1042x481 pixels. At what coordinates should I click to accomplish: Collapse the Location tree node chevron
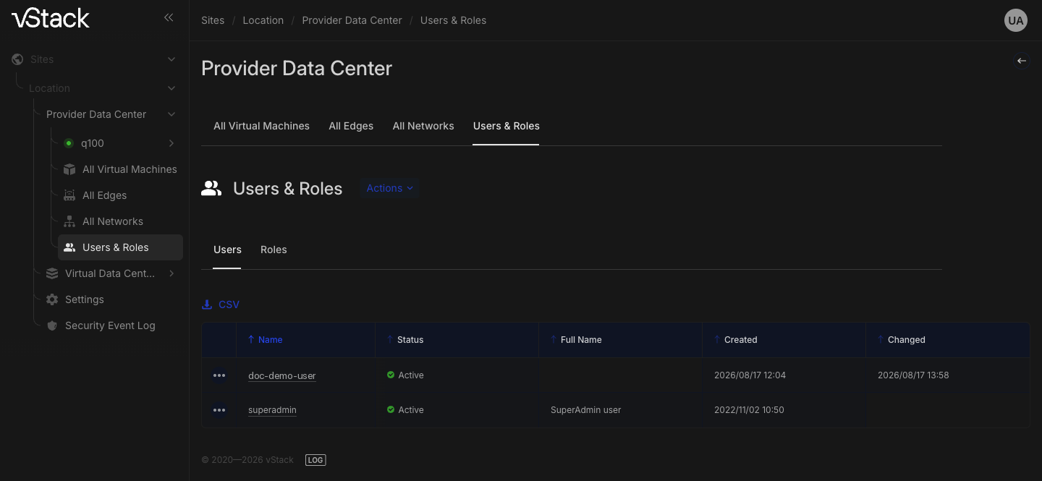[171, 88]
